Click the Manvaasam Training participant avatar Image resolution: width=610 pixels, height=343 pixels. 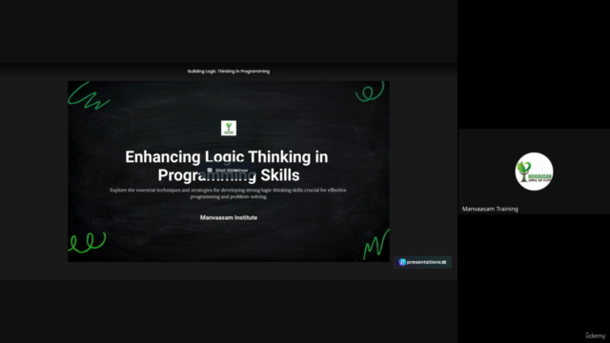[534, 171]
